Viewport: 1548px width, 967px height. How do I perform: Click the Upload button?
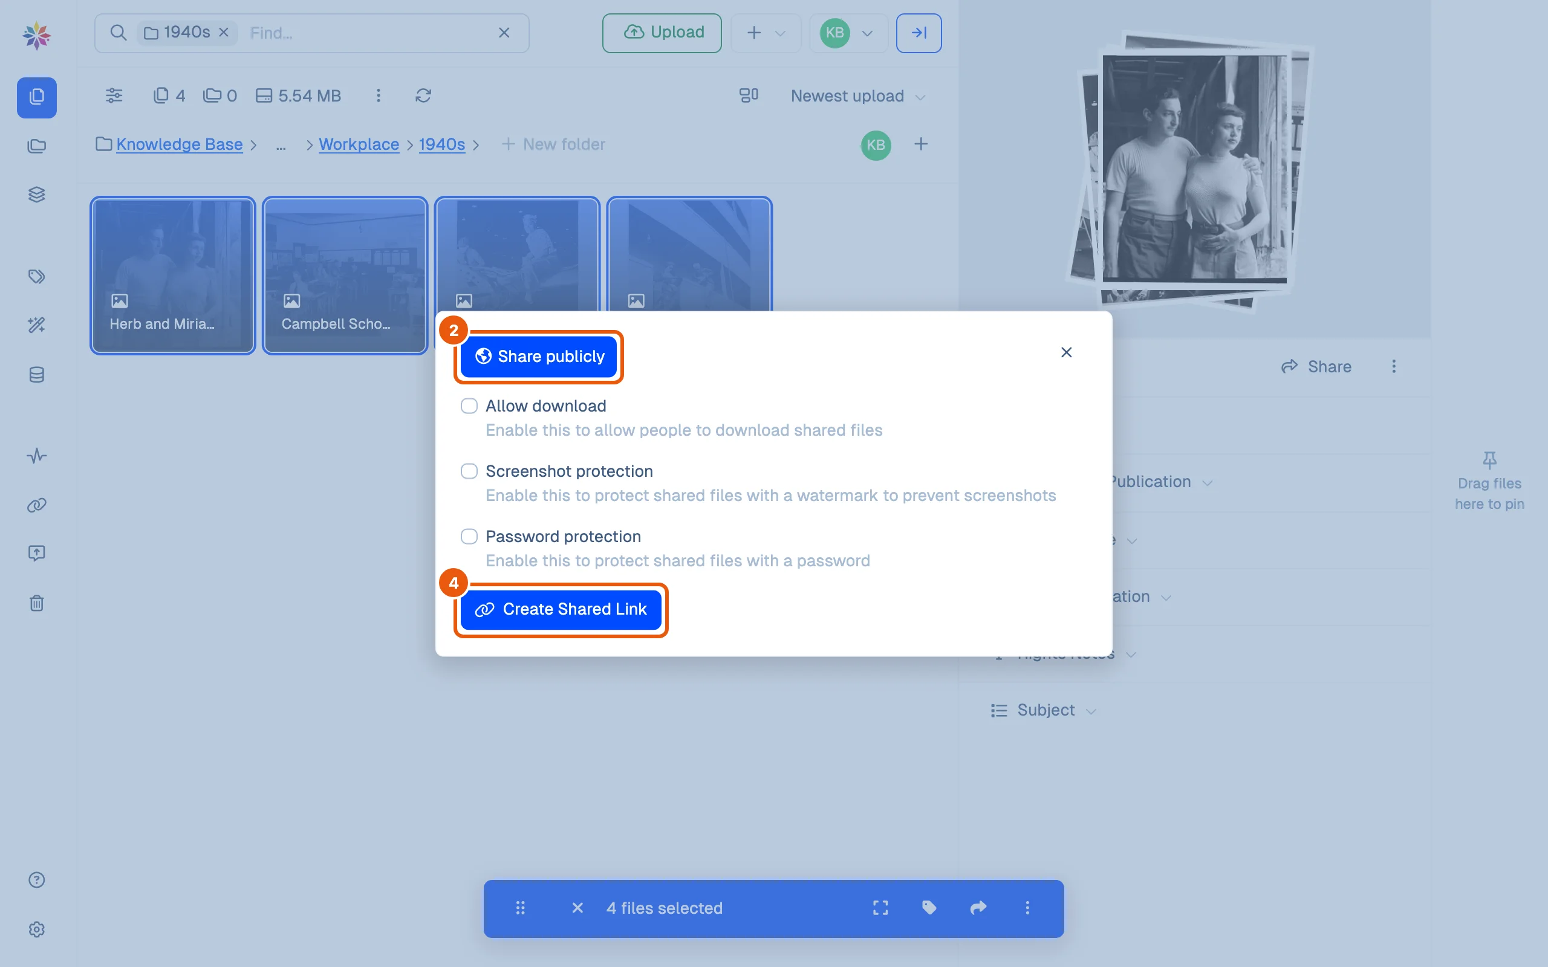tap(662, 33)
